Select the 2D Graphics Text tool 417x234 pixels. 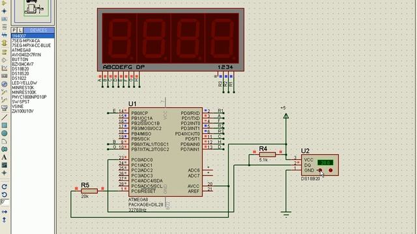[5, 157]
